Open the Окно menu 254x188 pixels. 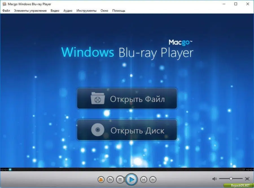[104, 11]
